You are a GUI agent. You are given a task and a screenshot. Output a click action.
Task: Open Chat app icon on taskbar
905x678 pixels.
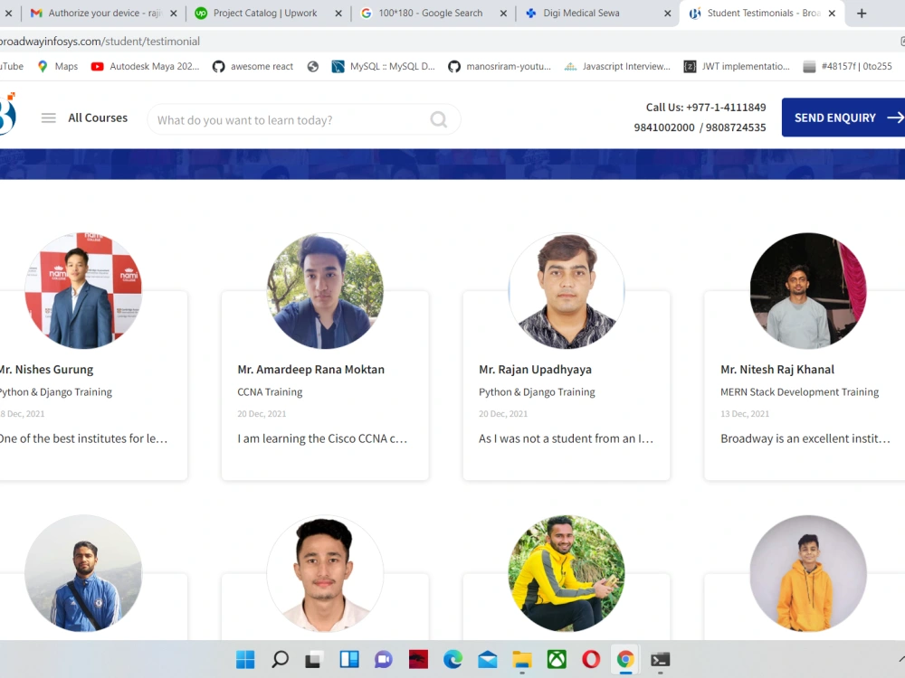click(x=383, y=659)
